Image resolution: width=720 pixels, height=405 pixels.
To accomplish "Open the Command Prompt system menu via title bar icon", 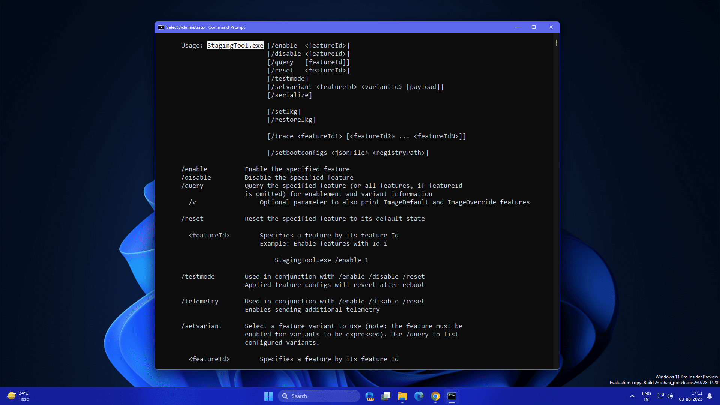I will click(160, 27).
